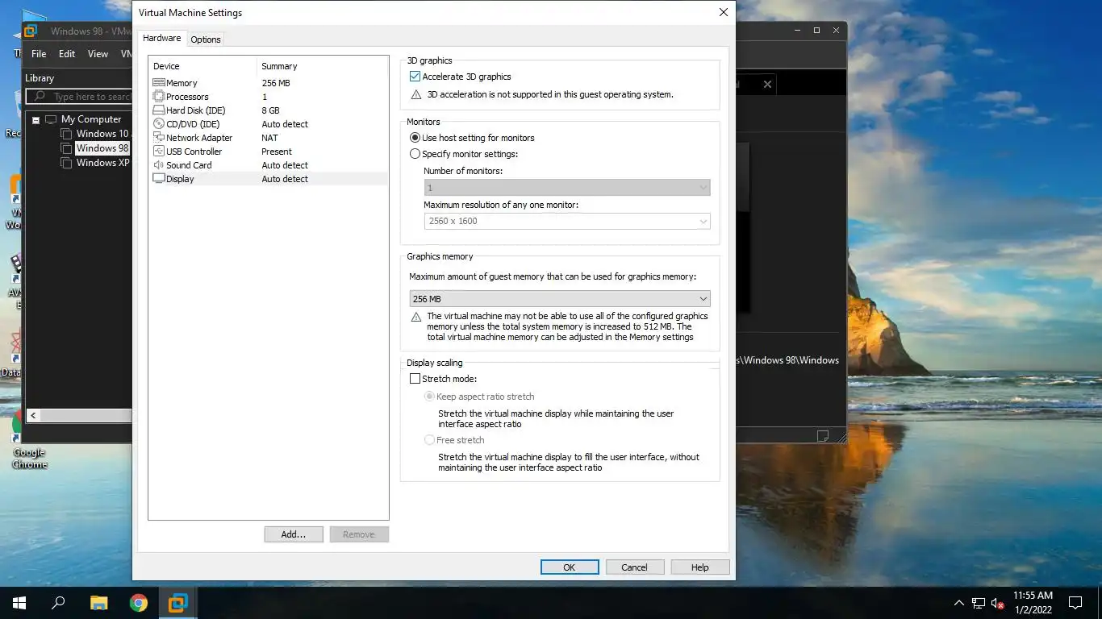The width and height of the screenshot is (1102, 619).
Task: Open the Number of monitors dropdown
Action: tap(567, 188)
